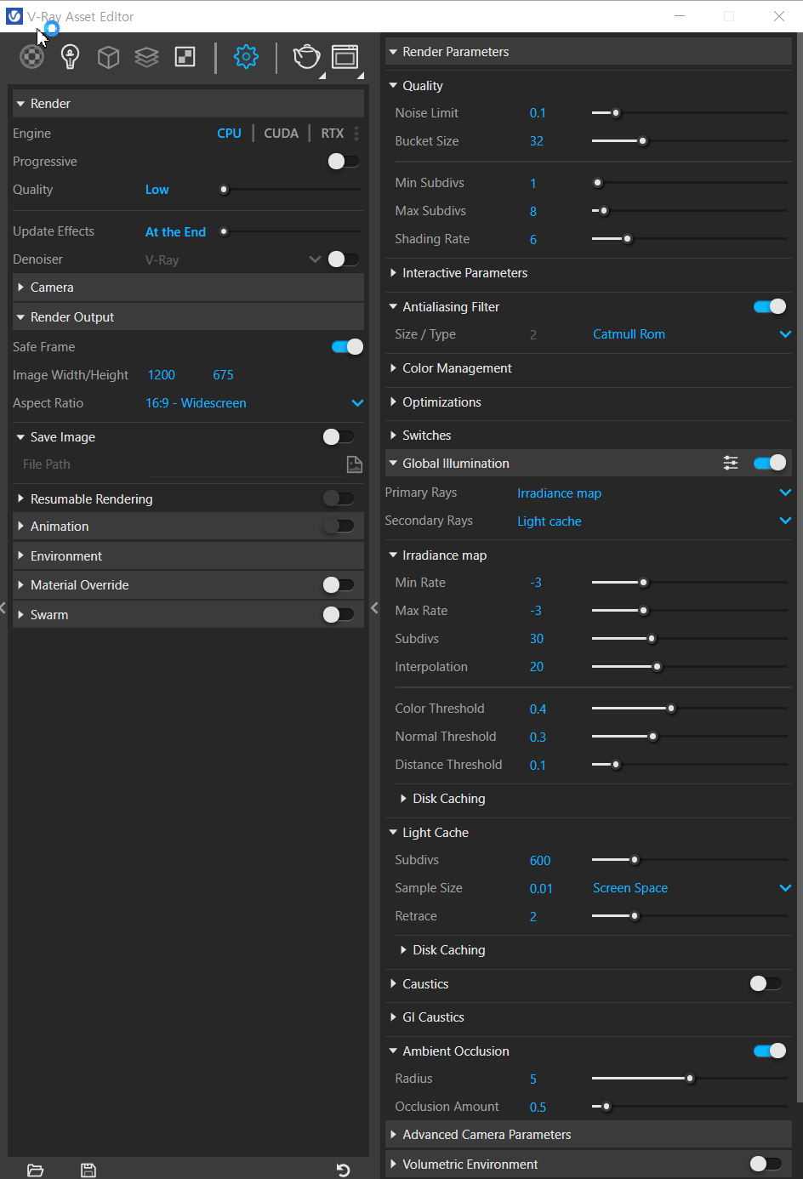Click the V-Ray logo in title bar
Screen dimensions: 803x1179
[x=14, y=16]
